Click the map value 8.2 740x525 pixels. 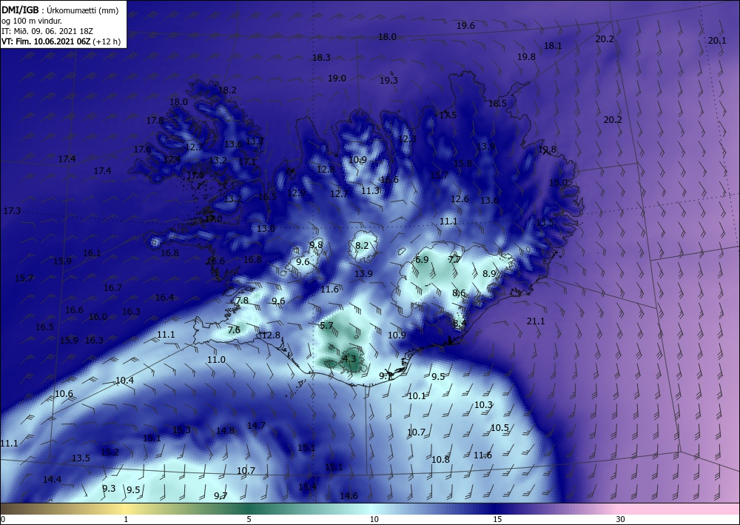(x=362, y=246)
